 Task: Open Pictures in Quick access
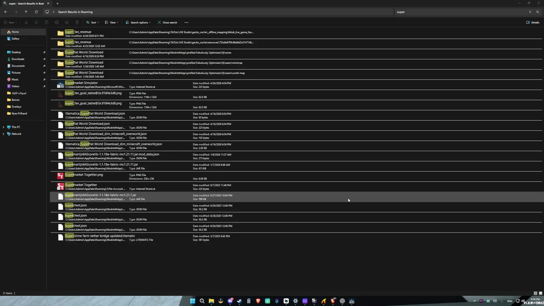coord(16,73)
